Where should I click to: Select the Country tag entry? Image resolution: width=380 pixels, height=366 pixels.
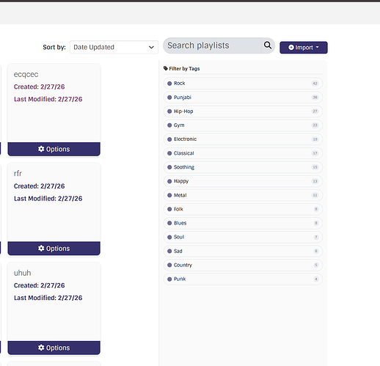point(243,265)
